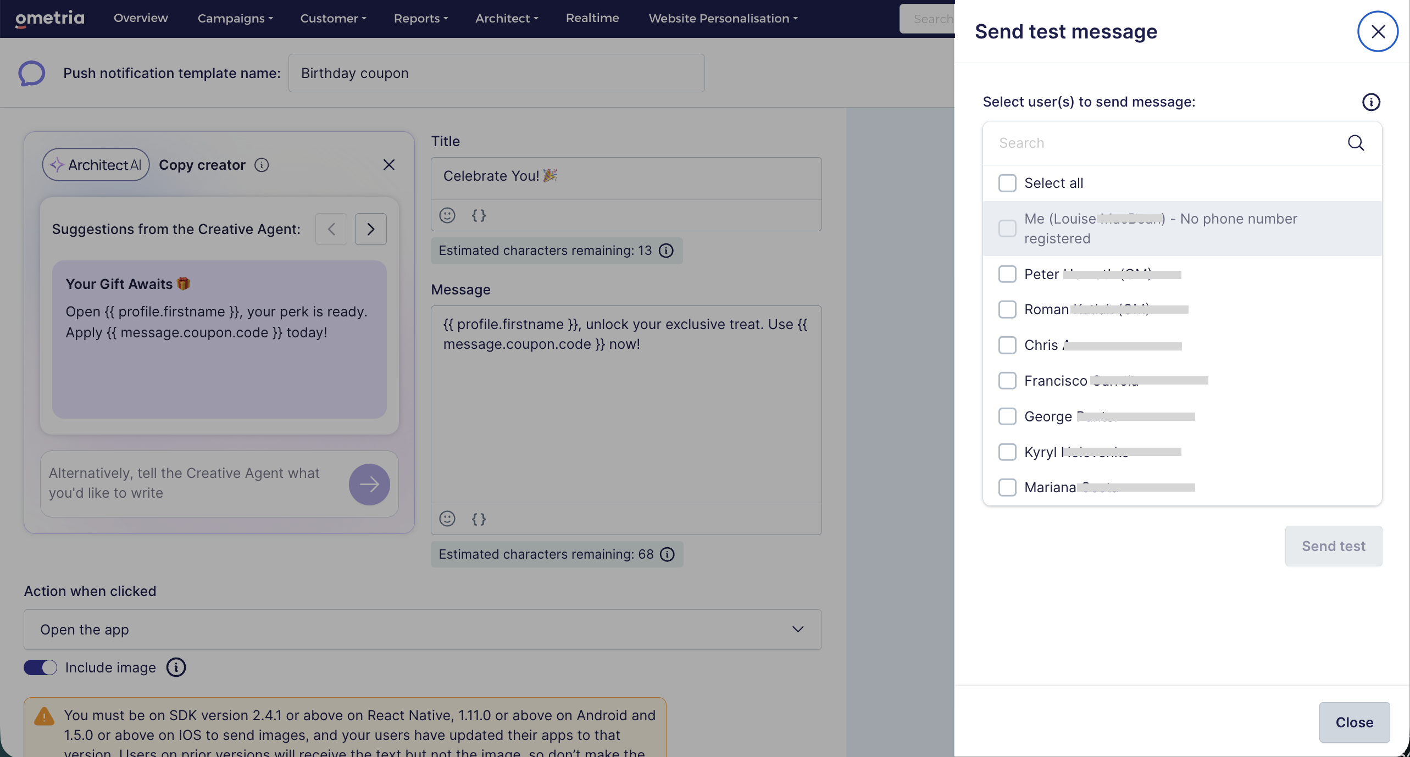Click the push notification chat bubble icon
The image size is (1410, 757).
pos(32,73)
